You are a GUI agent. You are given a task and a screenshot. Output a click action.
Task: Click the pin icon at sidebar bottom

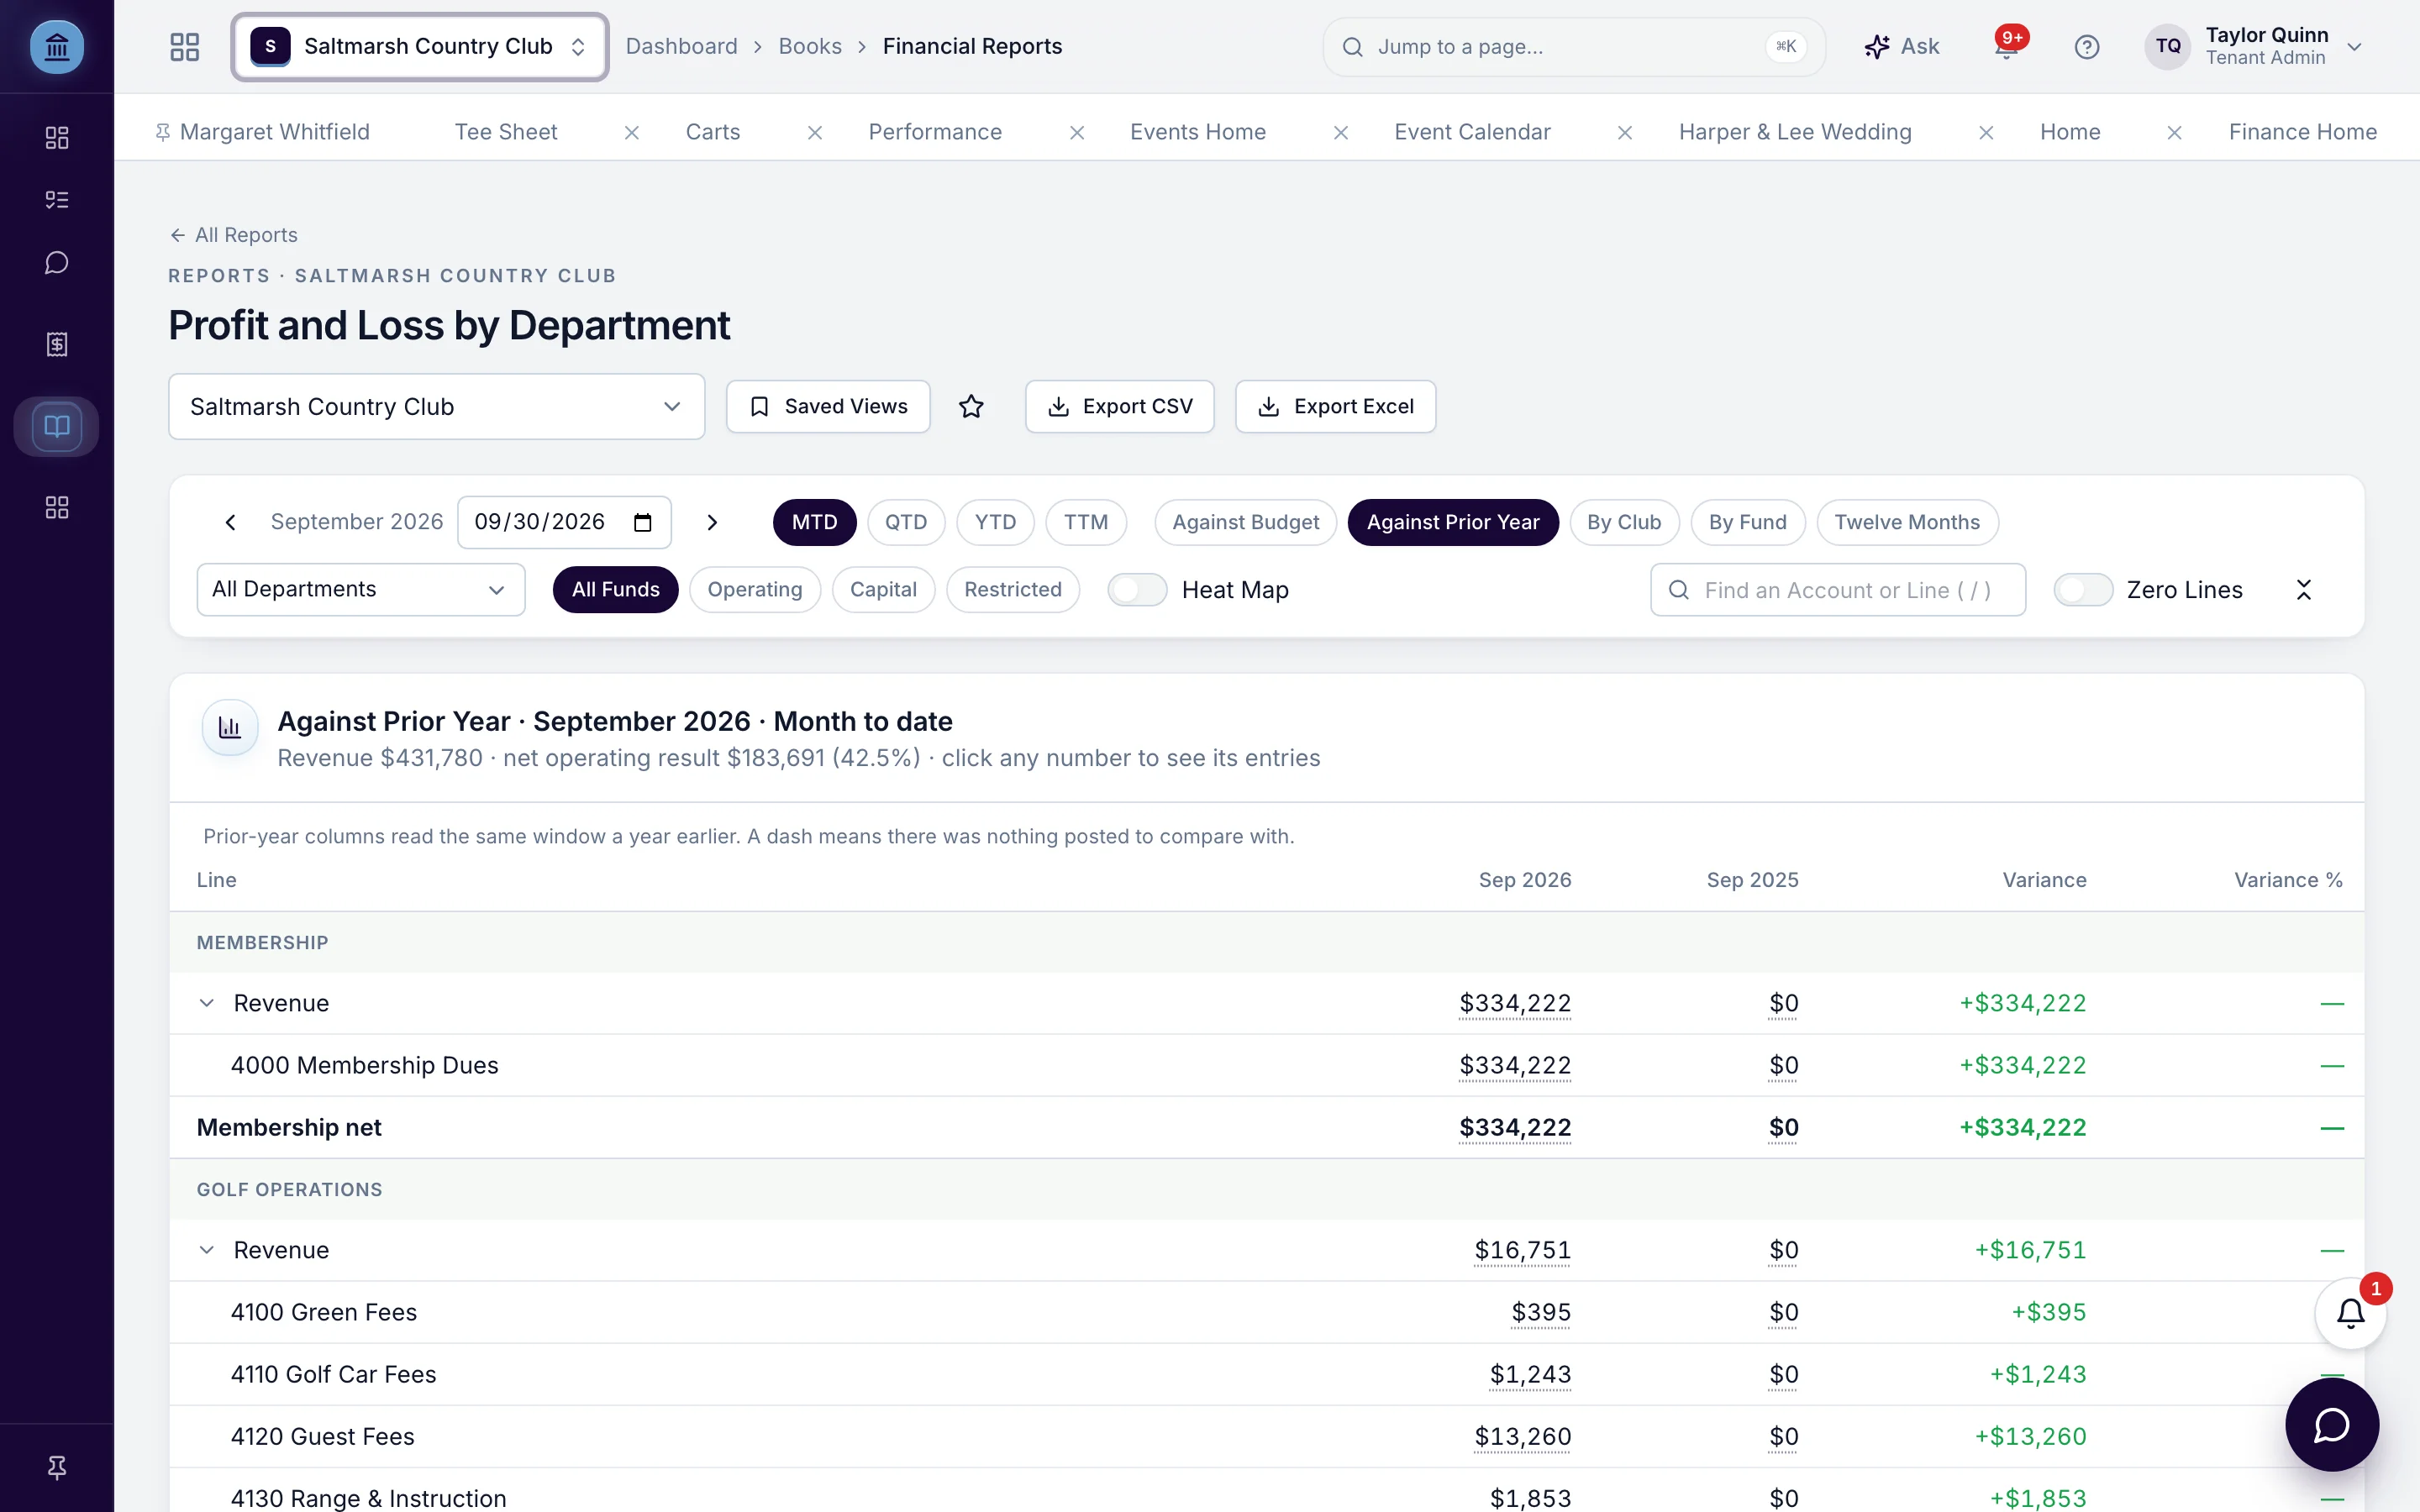57,1467
